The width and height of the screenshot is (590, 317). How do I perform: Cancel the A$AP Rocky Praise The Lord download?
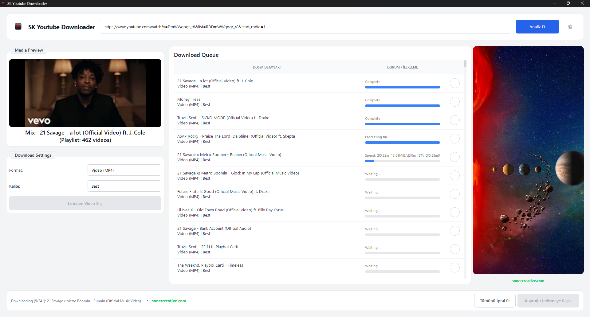coord(455,139)
